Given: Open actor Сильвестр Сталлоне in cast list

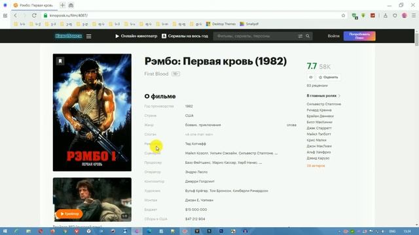Looking at the screenshot, I should click(x=324, y=104).
